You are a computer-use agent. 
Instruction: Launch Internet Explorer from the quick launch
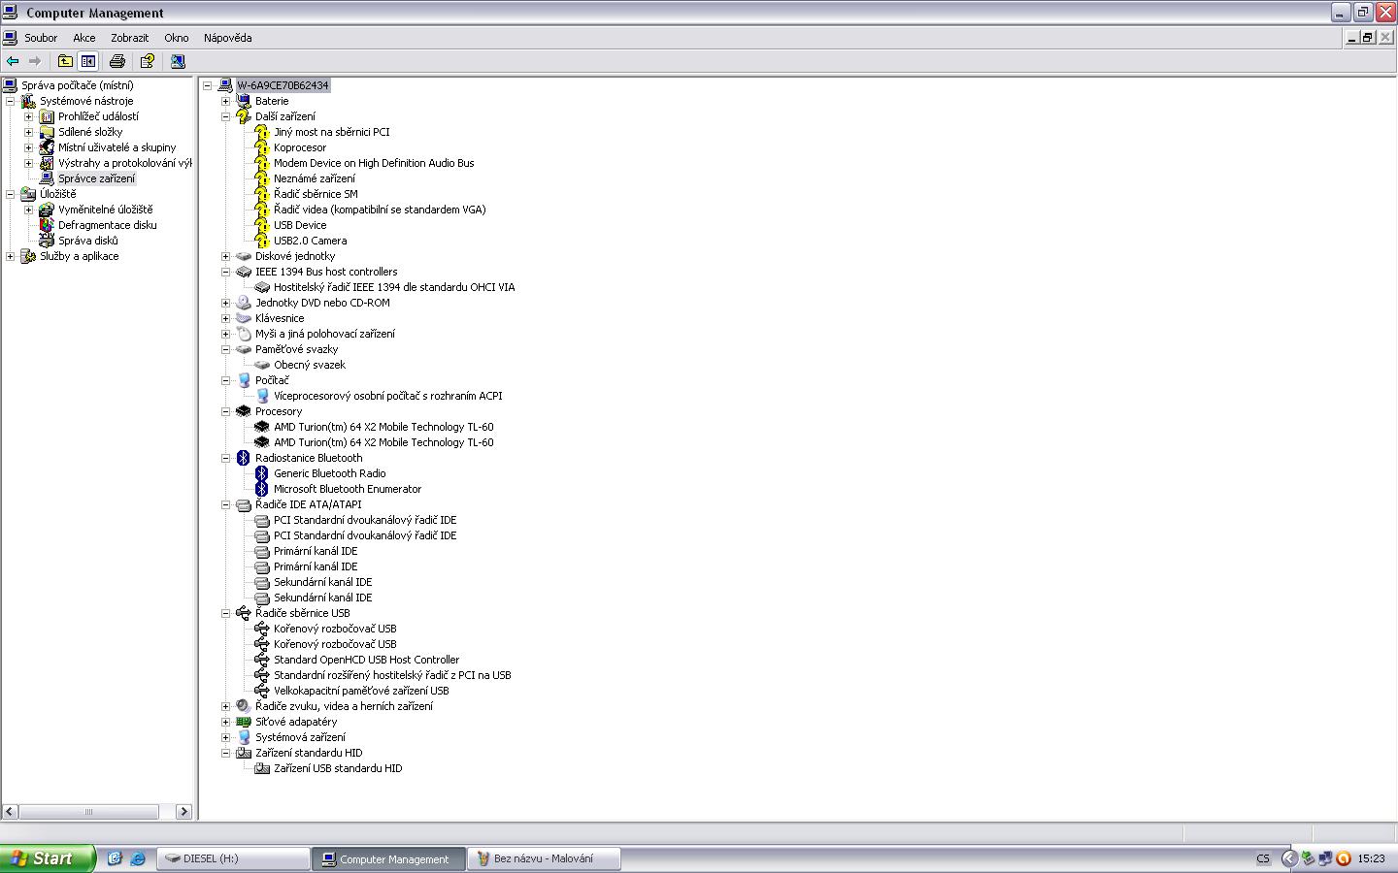(x=137, y=858)
